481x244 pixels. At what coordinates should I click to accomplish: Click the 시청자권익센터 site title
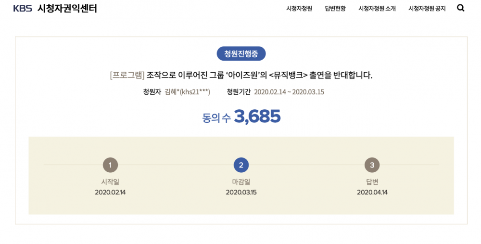click(x=67, y=9)
